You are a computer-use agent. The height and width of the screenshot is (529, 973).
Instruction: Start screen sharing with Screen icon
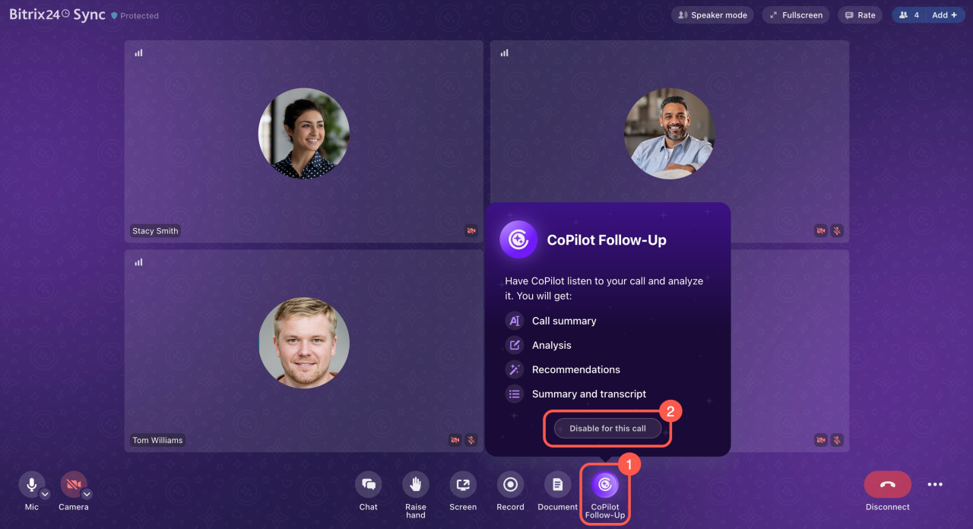point(462,485)
